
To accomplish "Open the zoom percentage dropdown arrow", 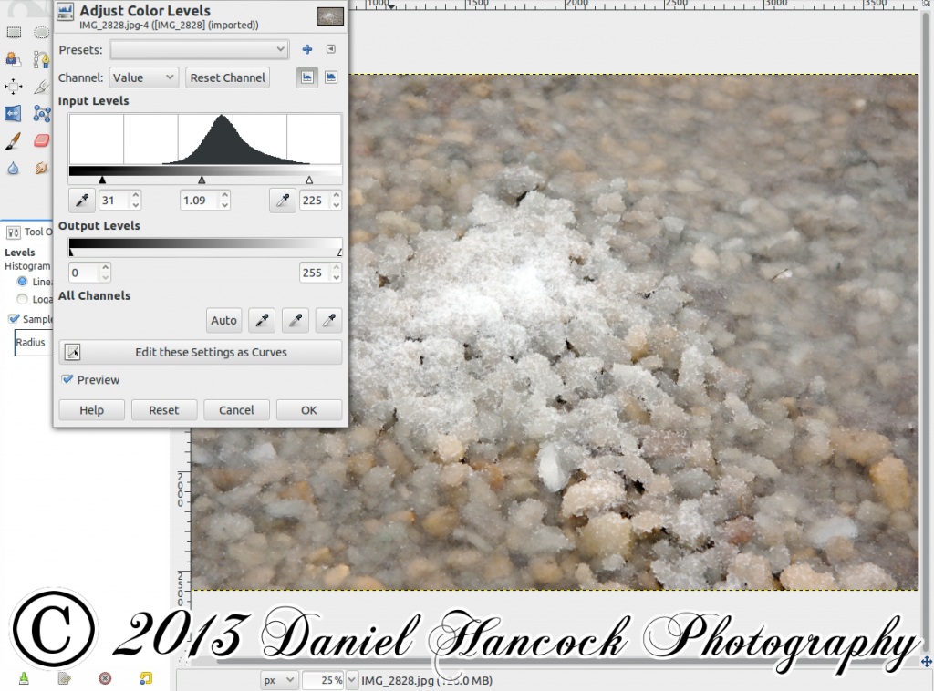I will tap(351, 680).
